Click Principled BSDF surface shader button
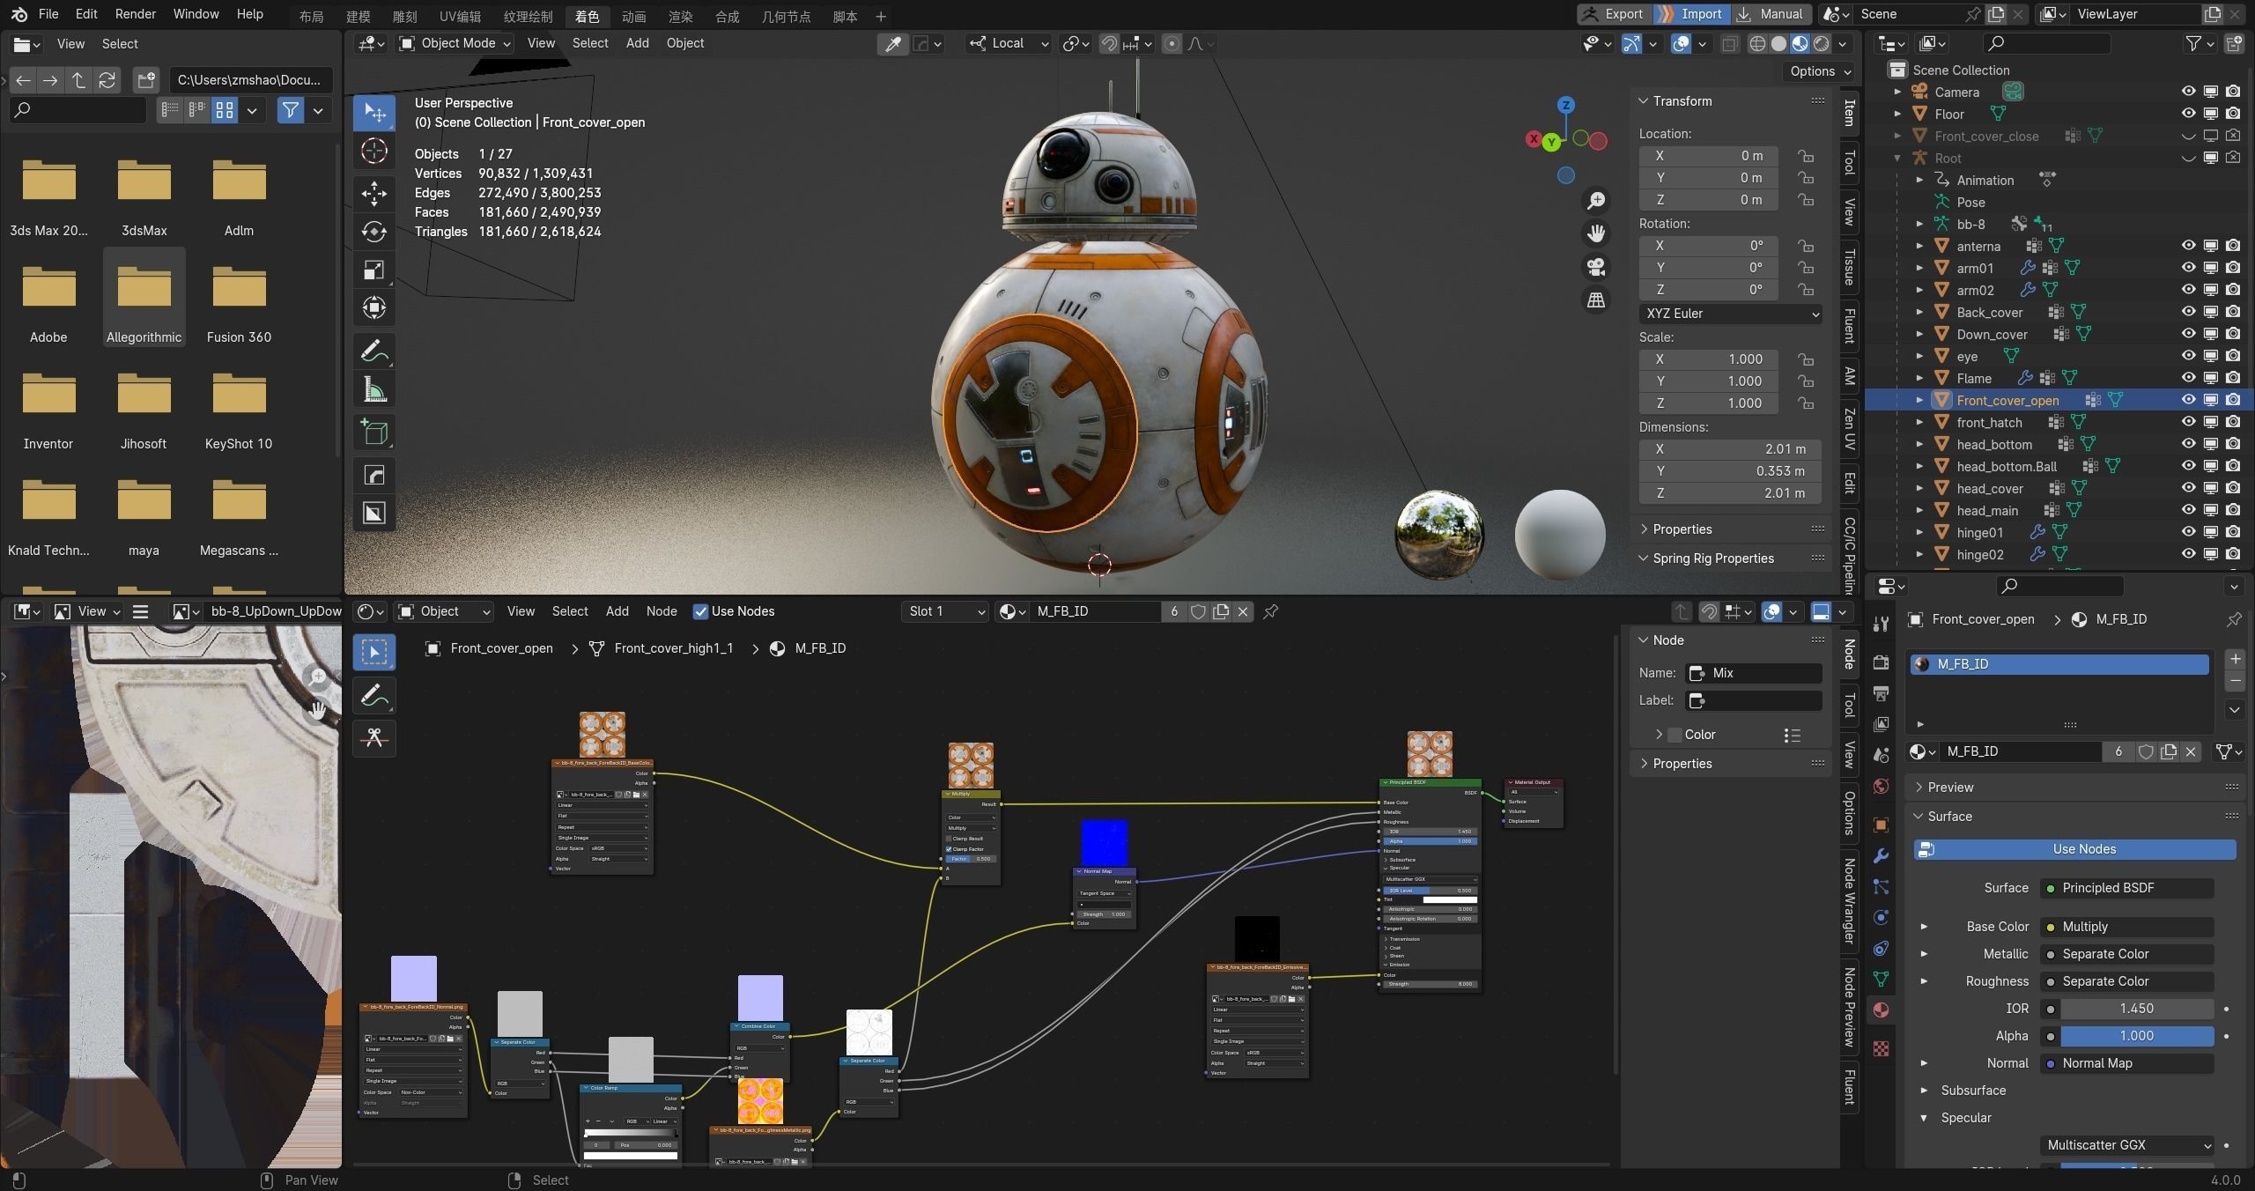 2126,888
